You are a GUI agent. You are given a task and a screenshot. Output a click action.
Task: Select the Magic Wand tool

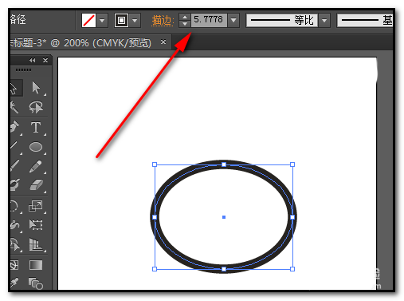point(14,108)
